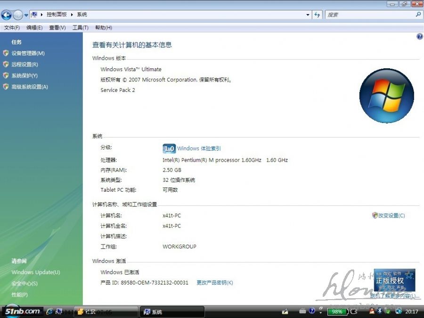This screenshot has width=424, height=318.
Task: Open the Windows 体验索引 link
Action: [199, 148]
